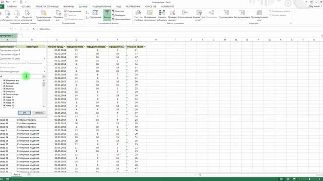Uncheck the Плоскогубцы checkbox
The image size is (323, 181).
5,94
